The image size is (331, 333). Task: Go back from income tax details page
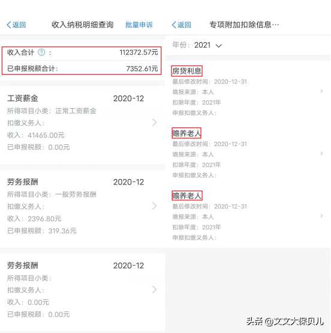(x=16, y=25)
